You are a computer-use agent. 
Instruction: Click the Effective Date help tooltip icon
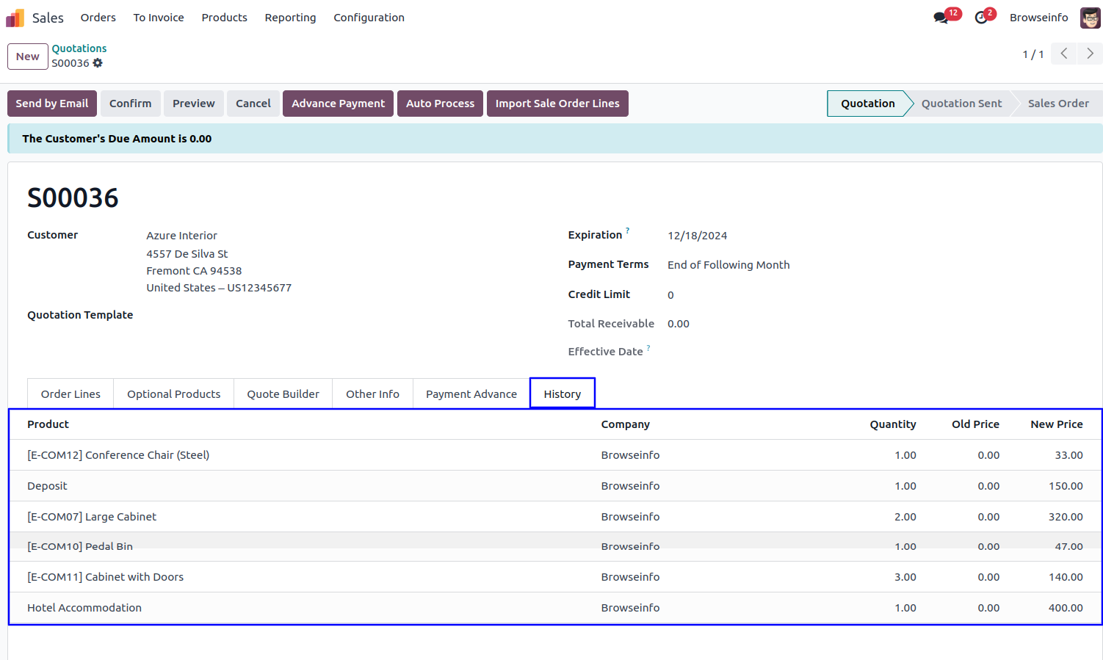648,348
